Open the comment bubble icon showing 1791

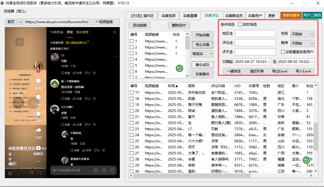pyautogui.click(x=38, y=97)
